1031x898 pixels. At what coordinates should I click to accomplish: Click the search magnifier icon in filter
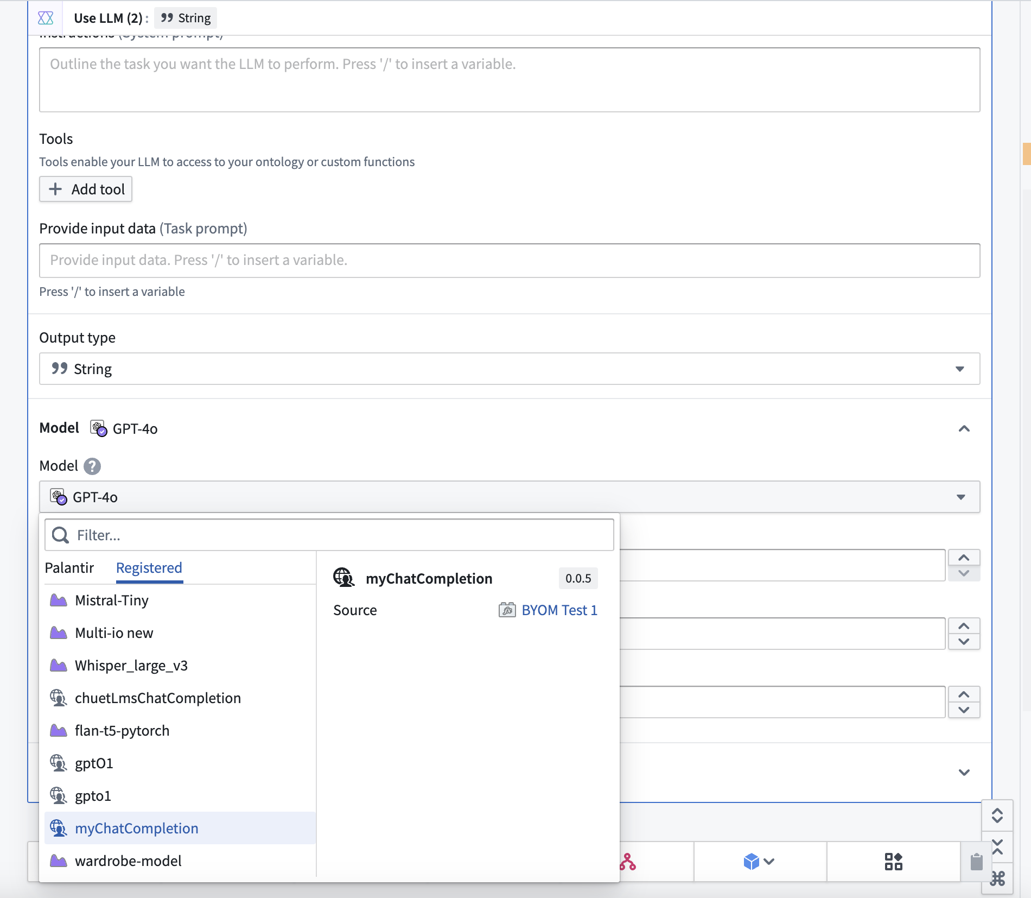[x=60, y=535]
